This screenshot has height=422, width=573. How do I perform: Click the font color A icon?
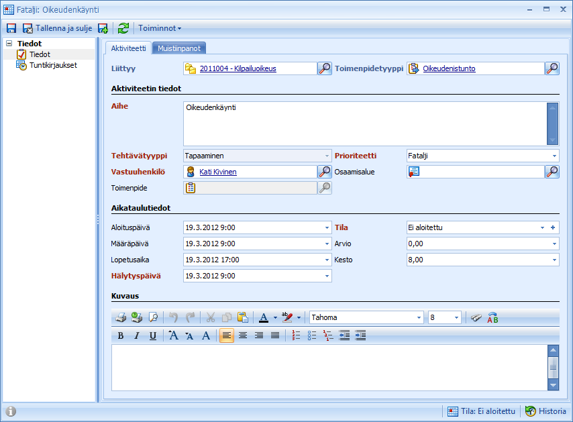264,317
